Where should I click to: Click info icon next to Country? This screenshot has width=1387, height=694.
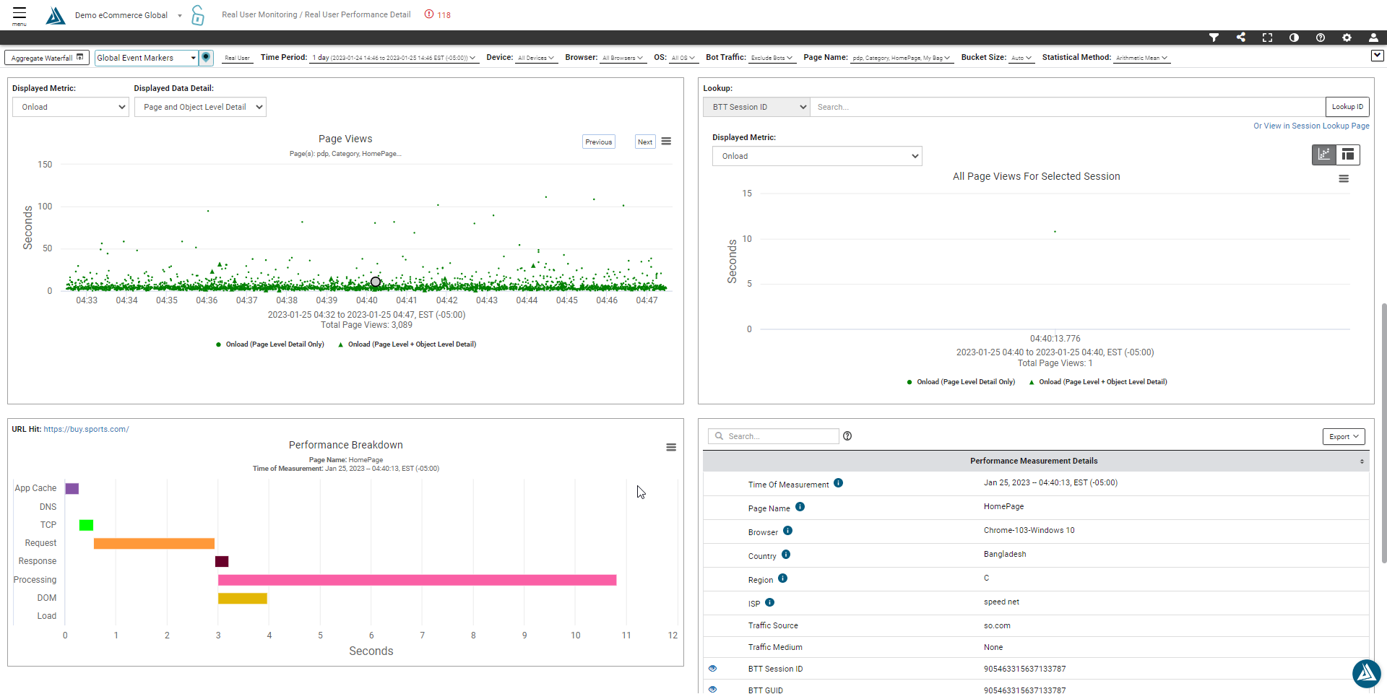pos(786,555)
